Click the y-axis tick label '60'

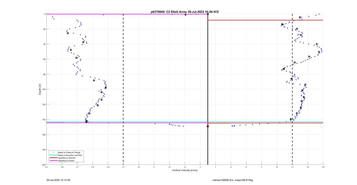point(44,59)
